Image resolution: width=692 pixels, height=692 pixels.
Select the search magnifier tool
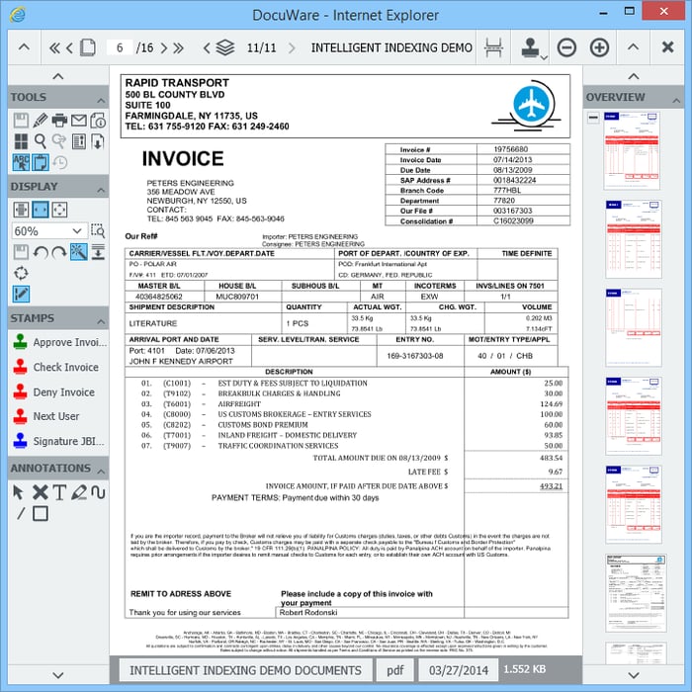(x=41, y=141)
